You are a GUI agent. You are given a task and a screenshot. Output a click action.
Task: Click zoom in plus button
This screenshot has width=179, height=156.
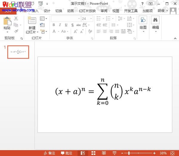(154, 153)
